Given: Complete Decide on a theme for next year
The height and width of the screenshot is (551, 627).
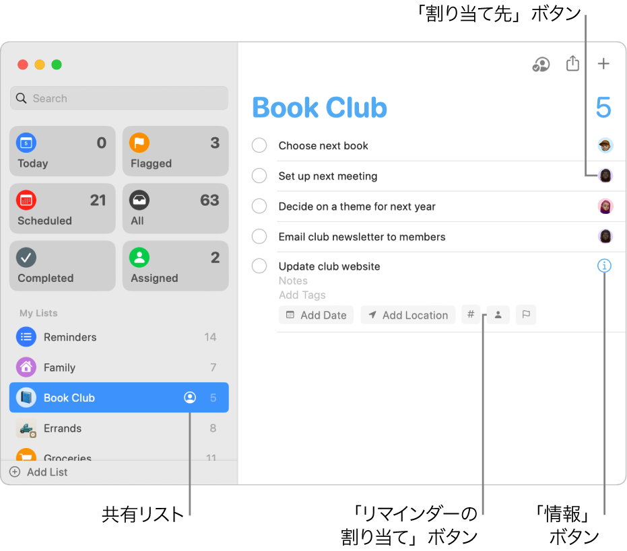Looking at the screenshot, I should tap(259, 206).
